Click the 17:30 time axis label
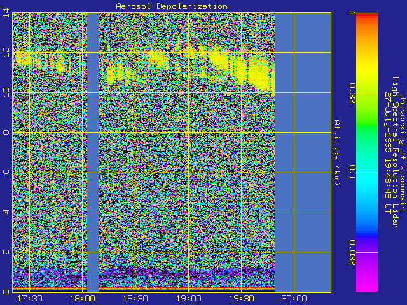 30,299
